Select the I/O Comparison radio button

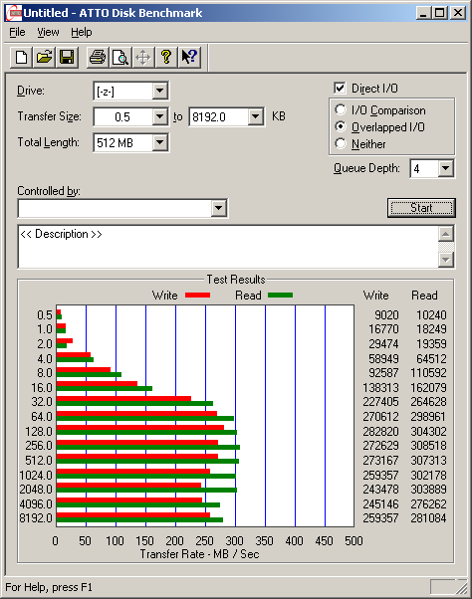(x=341, y=109)
